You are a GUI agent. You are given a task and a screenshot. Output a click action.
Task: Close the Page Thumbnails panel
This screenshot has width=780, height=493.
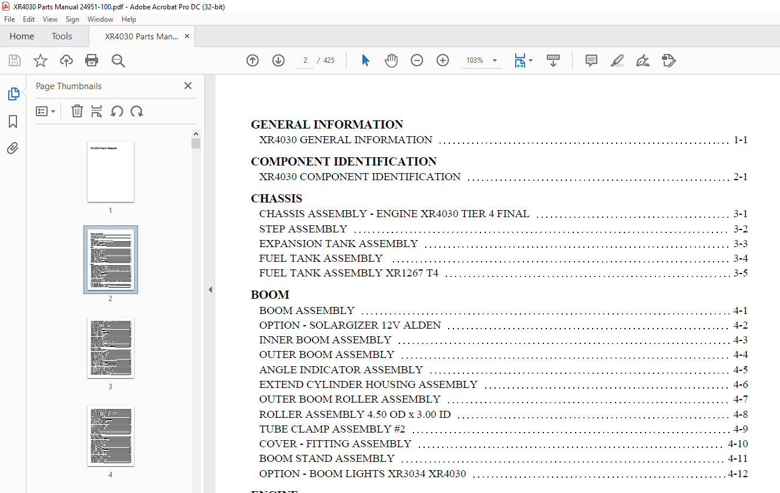(x=188, y=86)
